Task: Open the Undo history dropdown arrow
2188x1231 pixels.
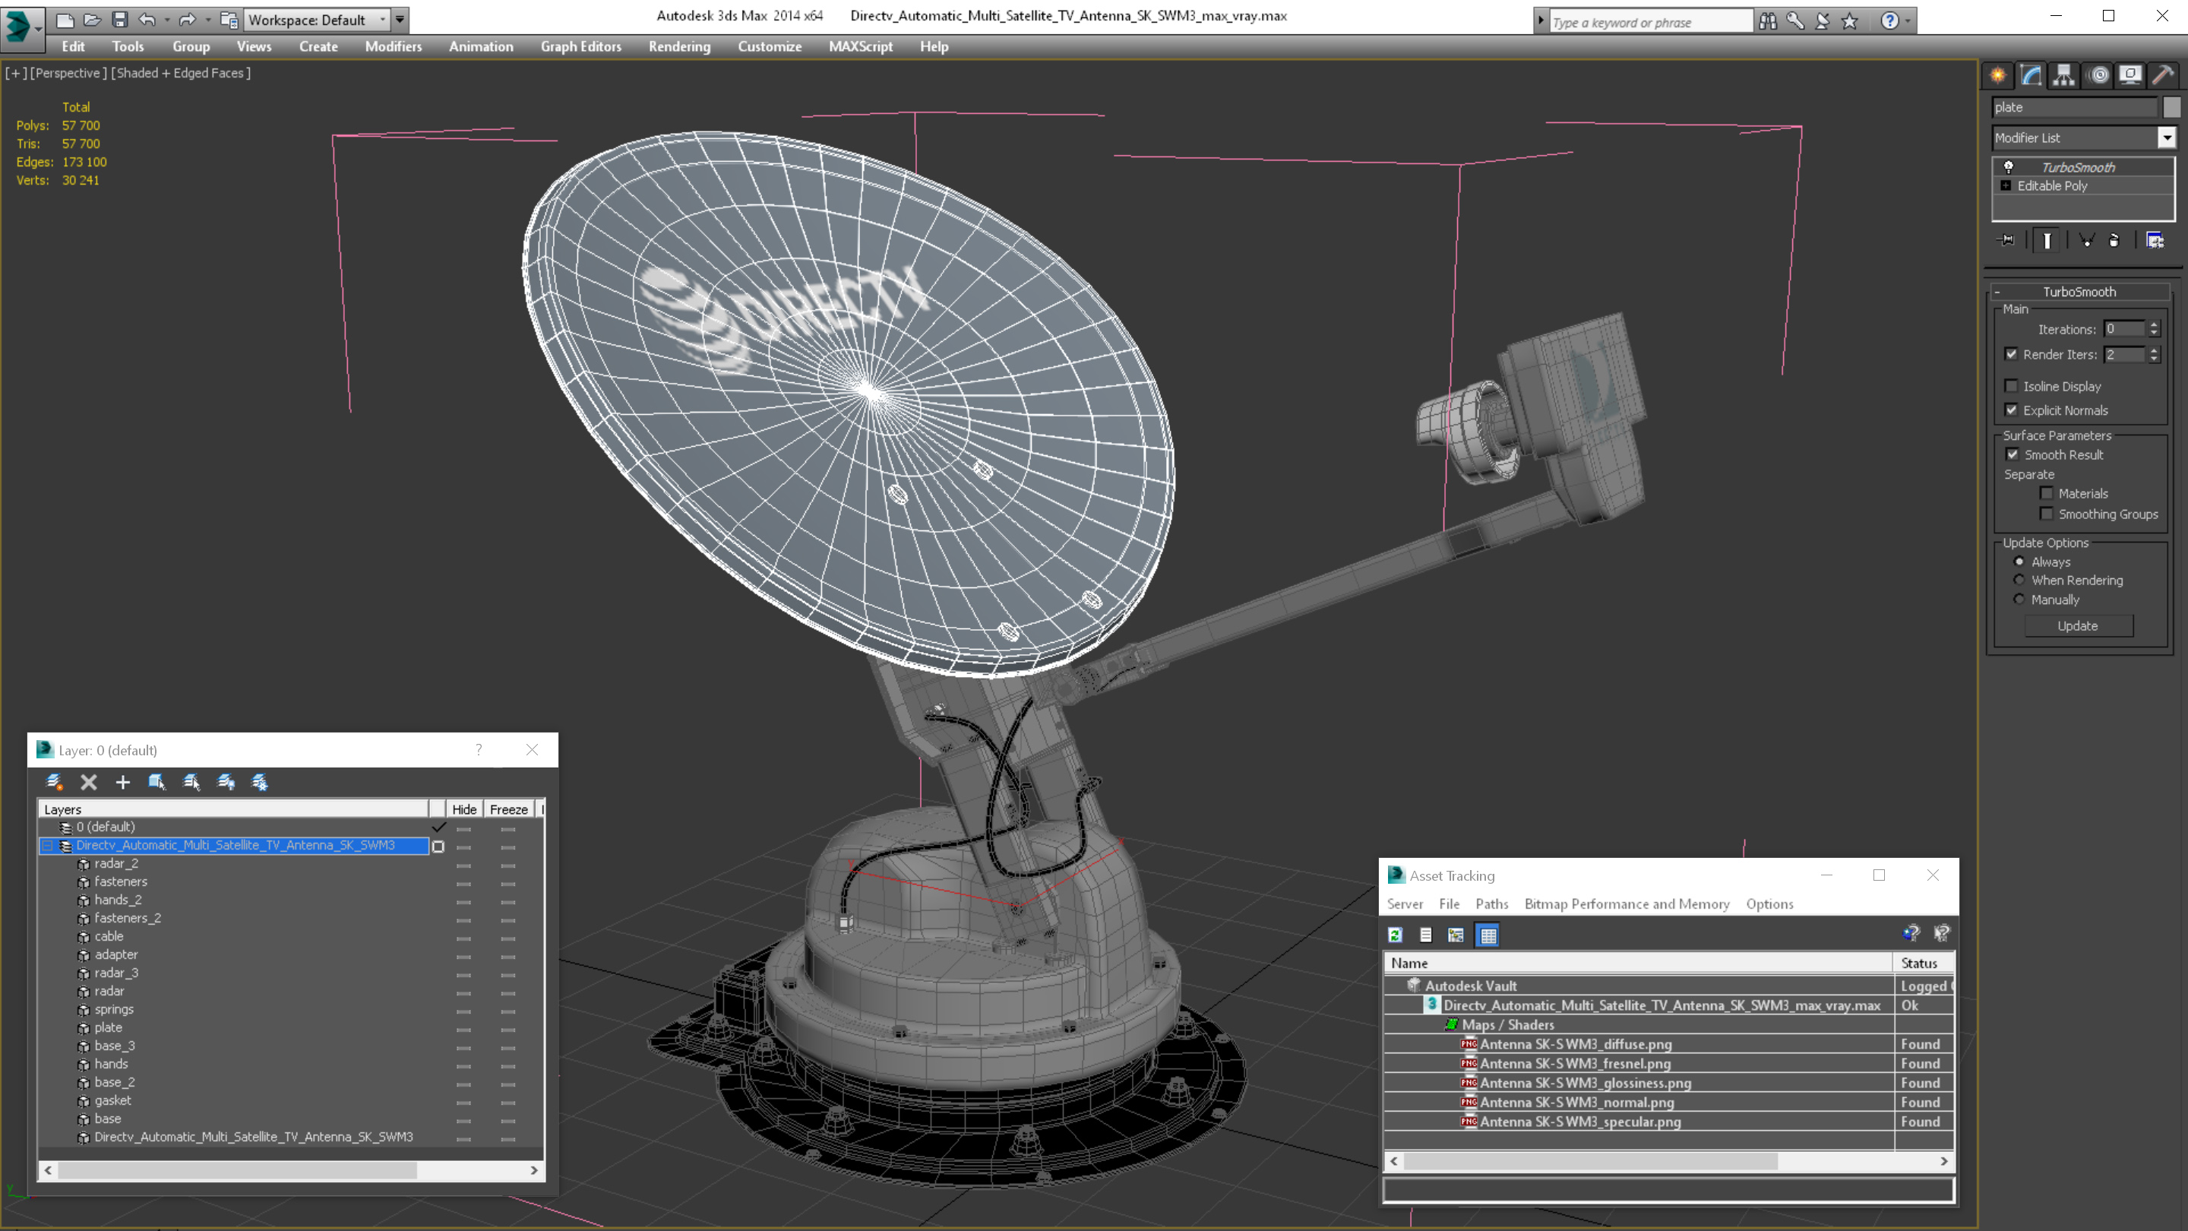Action: (x=167, y=20)
